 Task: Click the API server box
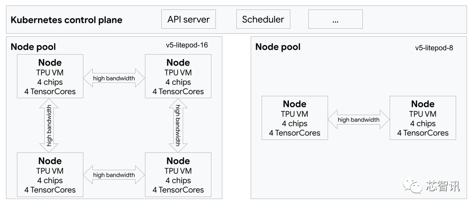[189, 19]
